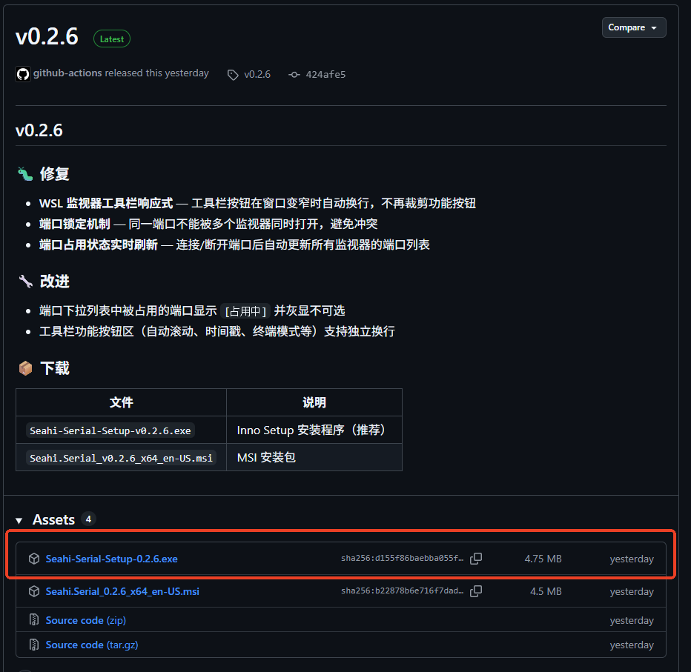
Task: Download Seahi.Serial_0.2.6_x64_en-US.msi
Action: (x=122, y=591)
